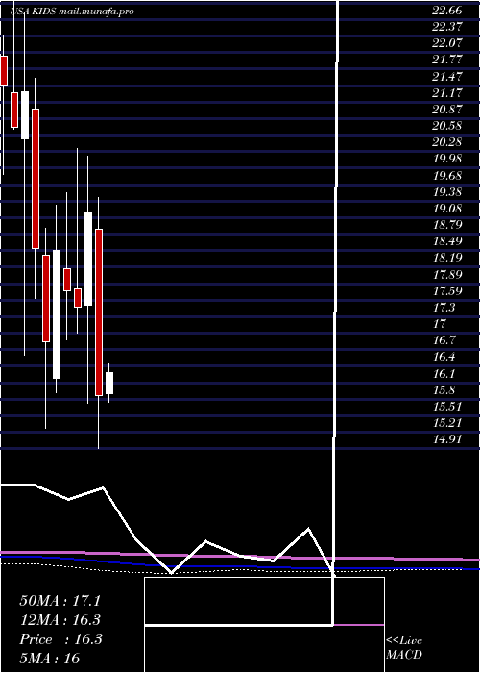Click the 19.98 price axis label
Screen dimensions: 480x673
click(446, 159)
